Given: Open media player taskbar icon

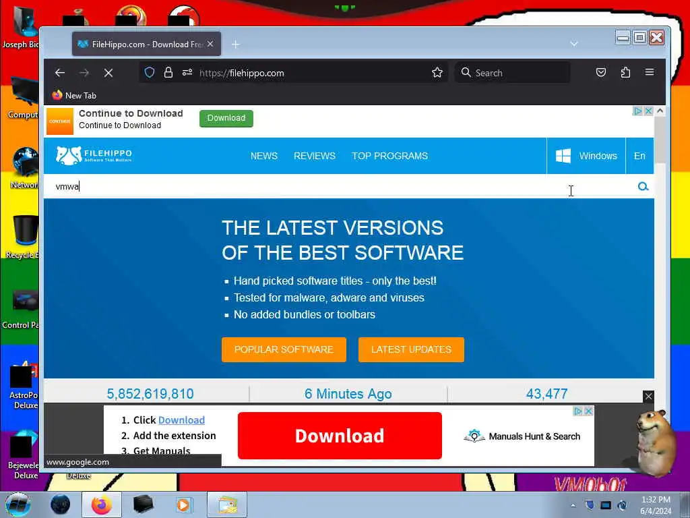Looking at the screenshot, I should tap(183, 505).
